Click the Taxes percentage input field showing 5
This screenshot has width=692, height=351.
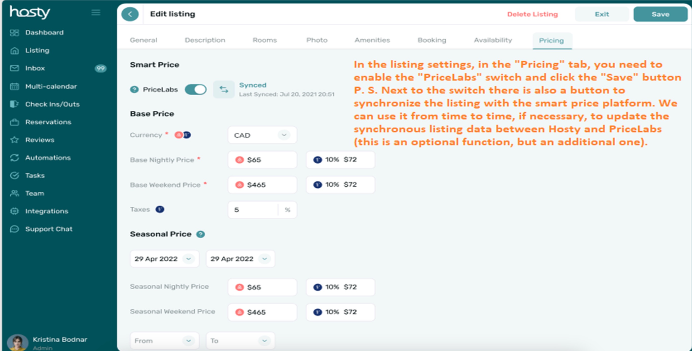262,209
